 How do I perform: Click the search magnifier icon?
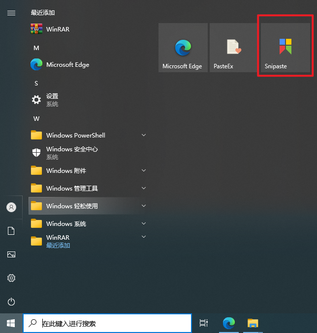tap(32, 323)
